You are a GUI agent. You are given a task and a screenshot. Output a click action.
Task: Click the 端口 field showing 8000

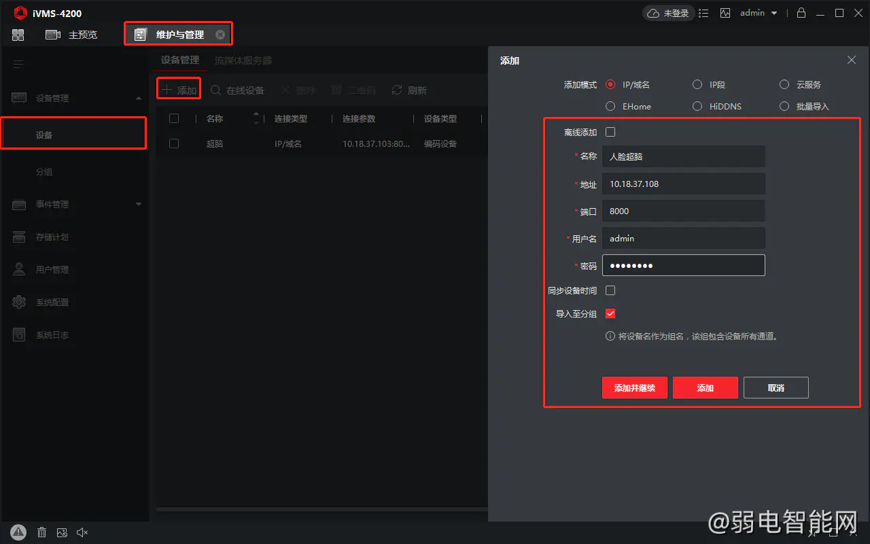(684, 211)
